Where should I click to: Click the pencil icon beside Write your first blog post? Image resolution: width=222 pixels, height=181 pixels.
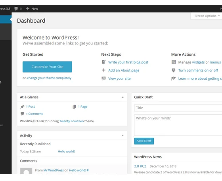103,62
